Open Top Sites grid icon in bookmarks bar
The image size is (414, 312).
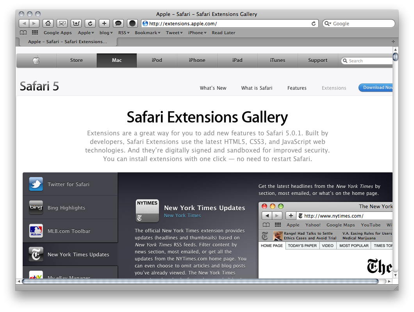point(35,33)
